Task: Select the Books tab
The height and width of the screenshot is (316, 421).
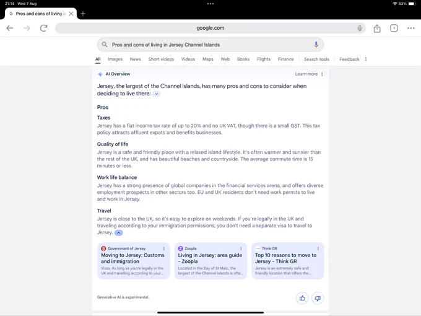Action: (243, 59)
